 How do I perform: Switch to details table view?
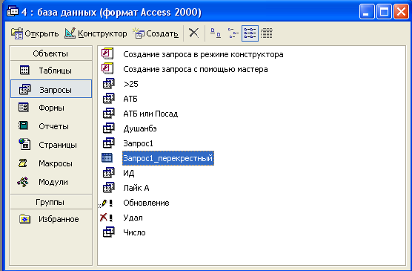click(x=267, y=33)
